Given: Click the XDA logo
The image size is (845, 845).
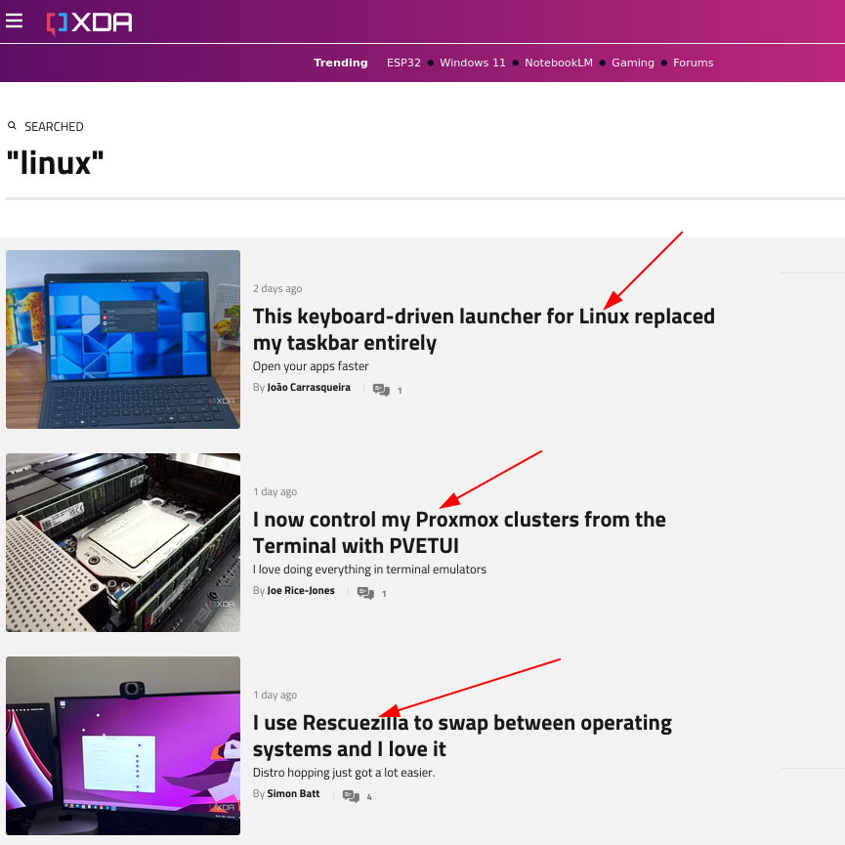Looking at the screenshot, I should (90, 22).
